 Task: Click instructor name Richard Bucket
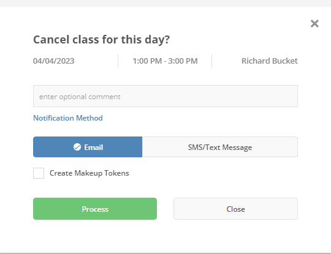(270, 61)
